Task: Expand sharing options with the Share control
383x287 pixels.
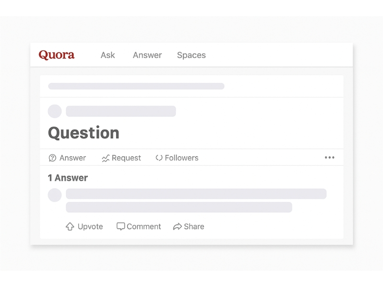Action: point(189,226)
